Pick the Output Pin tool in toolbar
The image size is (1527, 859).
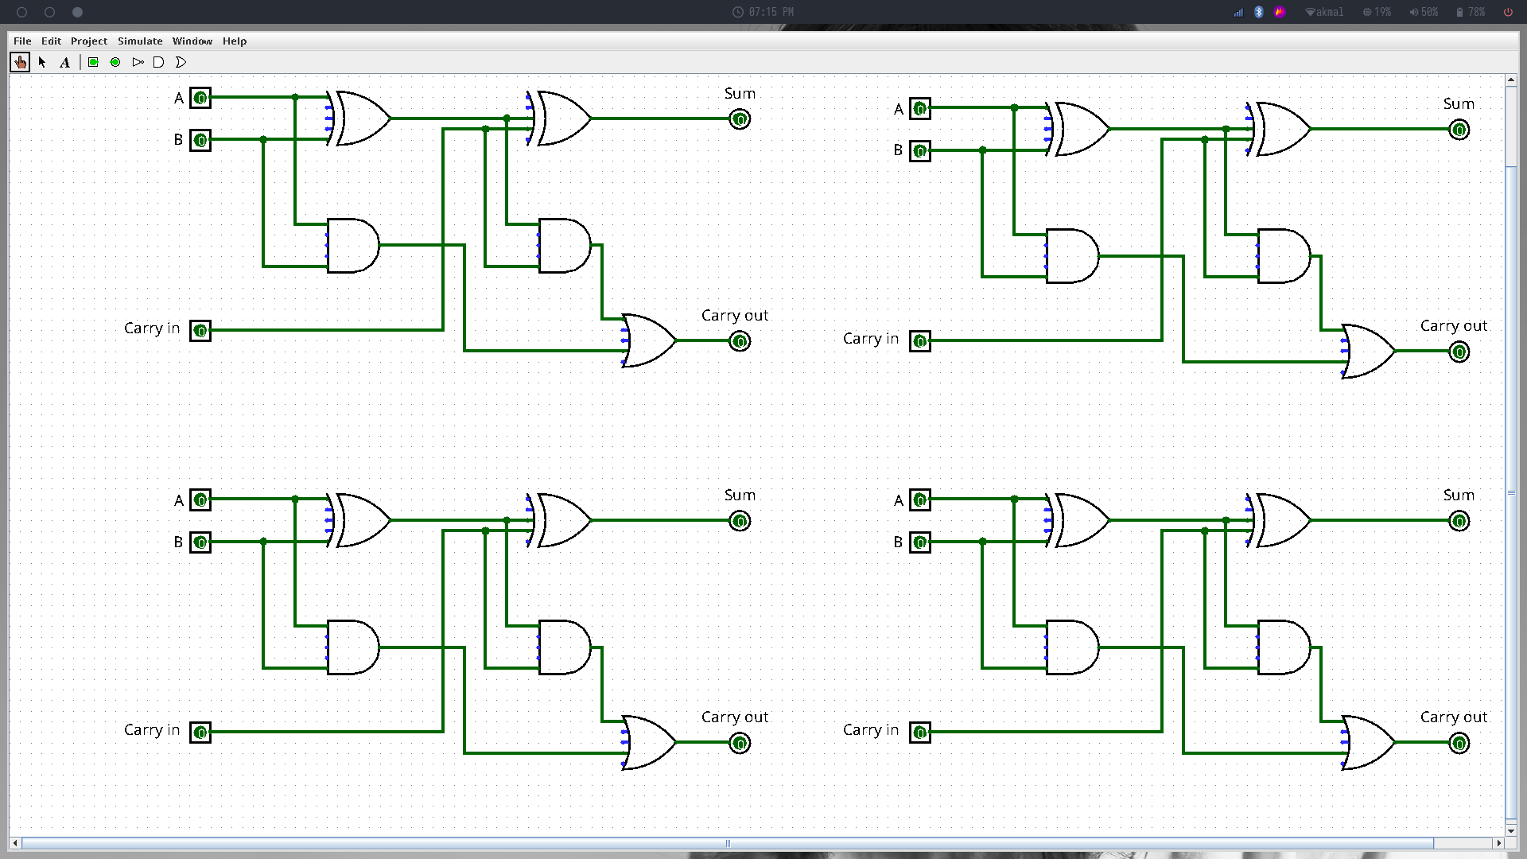coord(115,62)
